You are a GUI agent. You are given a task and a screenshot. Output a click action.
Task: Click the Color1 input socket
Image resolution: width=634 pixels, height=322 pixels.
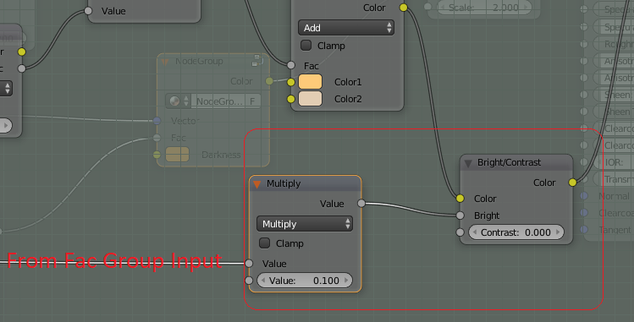click(x=291, y=82)
